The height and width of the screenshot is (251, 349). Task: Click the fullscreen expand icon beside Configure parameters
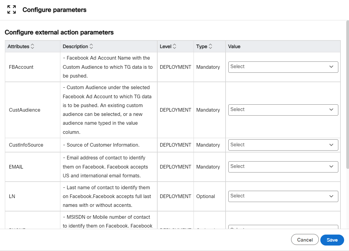click(11, 9)
